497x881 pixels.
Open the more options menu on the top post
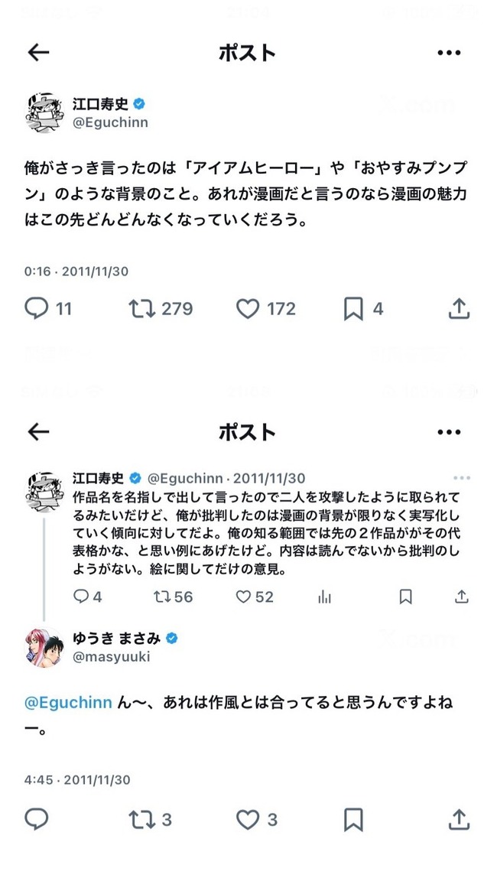point(450,52)
